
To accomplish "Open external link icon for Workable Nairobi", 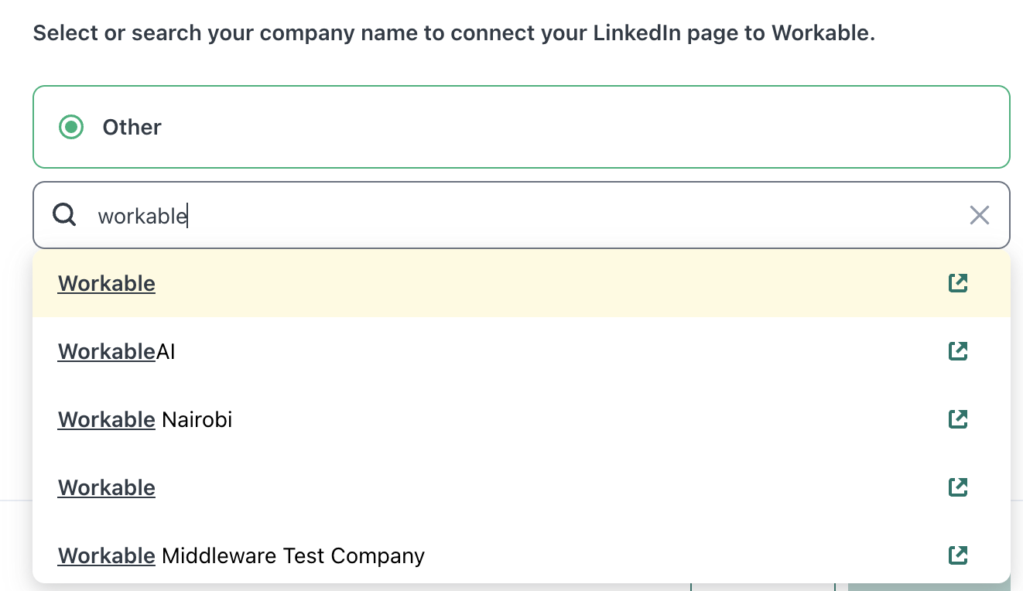I will 958,419.
